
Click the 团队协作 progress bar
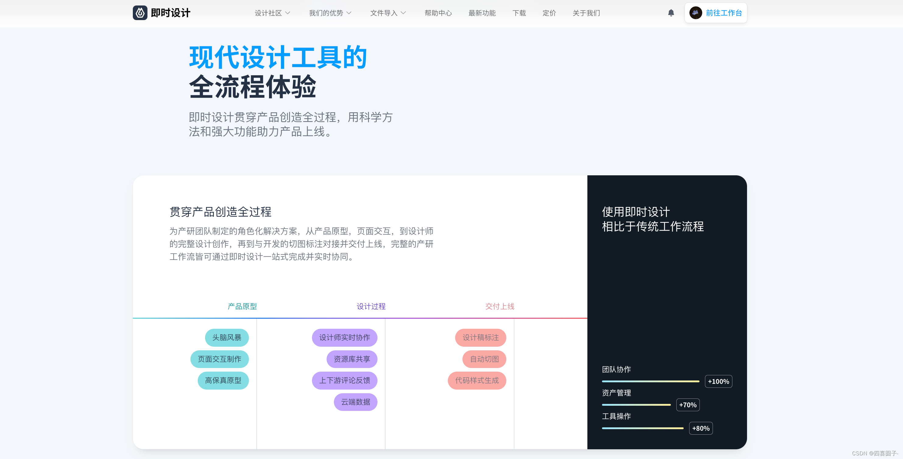(x=650, y=381)
